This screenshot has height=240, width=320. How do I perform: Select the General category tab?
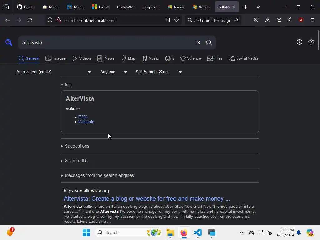pyautogui.click(x=29, y=58)
